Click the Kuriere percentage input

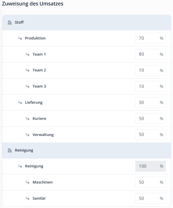(147, 119)
